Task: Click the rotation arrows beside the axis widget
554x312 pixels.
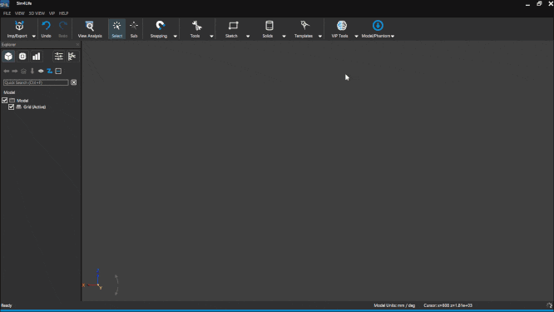Action: [116, 285]
